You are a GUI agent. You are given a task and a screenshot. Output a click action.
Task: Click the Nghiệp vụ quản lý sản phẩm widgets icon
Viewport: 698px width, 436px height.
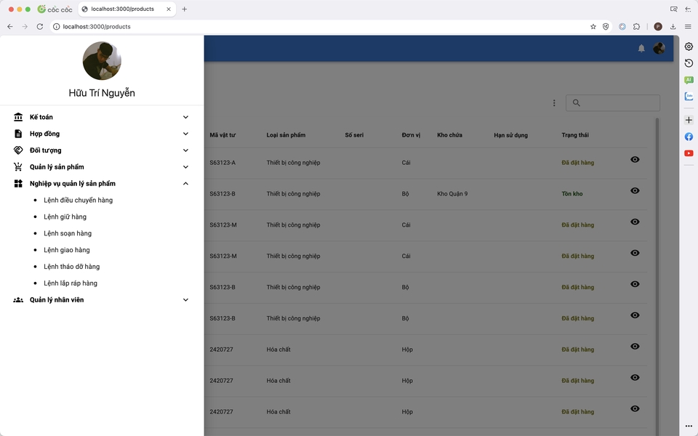pos(18,183)
